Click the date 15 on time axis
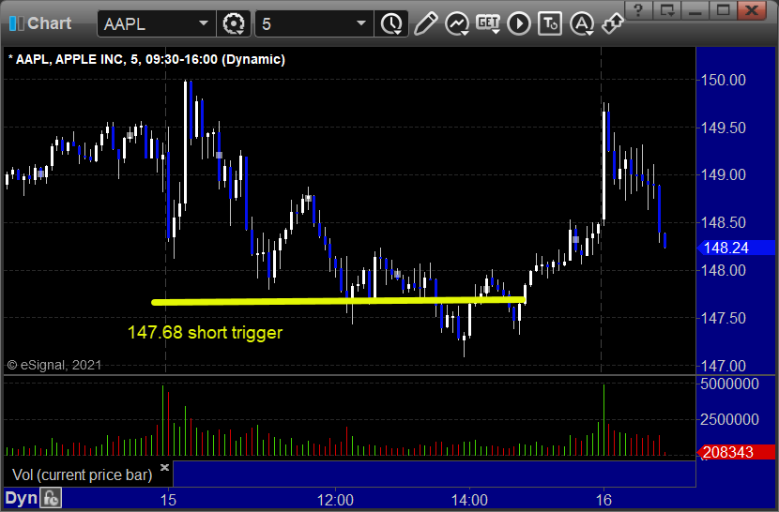This screenshot has width=779, height=512. (168, 500)
